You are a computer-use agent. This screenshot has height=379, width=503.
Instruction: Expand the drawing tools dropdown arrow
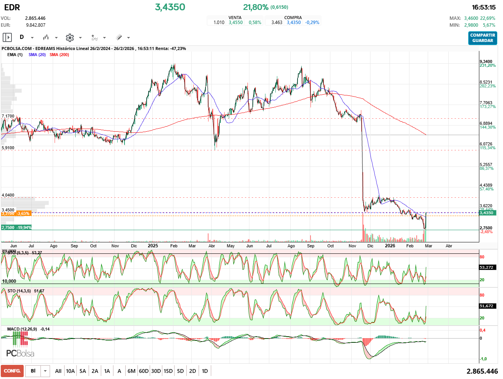(x=128, y=38)
